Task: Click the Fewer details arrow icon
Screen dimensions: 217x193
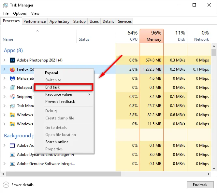Action: 6,185
